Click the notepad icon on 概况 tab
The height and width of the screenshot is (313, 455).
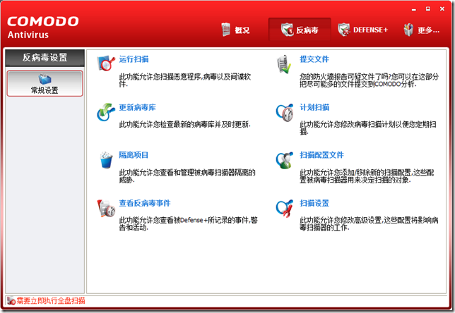click(x=226, y=30)
